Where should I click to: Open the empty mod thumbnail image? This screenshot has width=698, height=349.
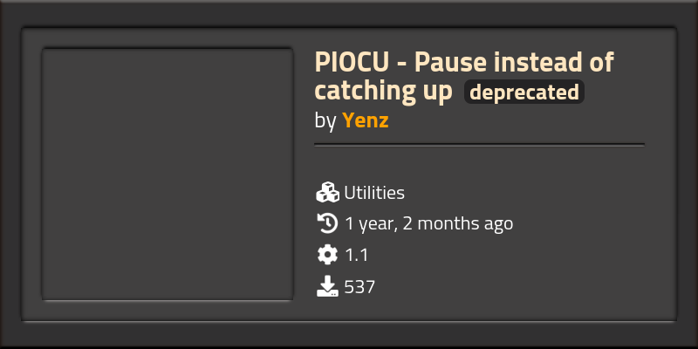coord(168,175)
